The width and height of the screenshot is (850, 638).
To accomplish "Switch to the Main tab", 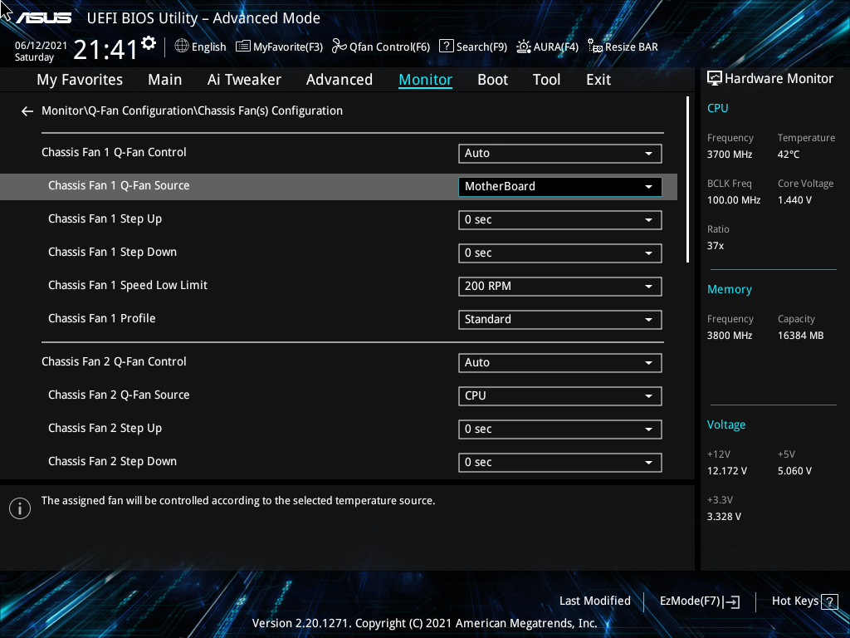I will pyautogui.click(x=165, y=80).
